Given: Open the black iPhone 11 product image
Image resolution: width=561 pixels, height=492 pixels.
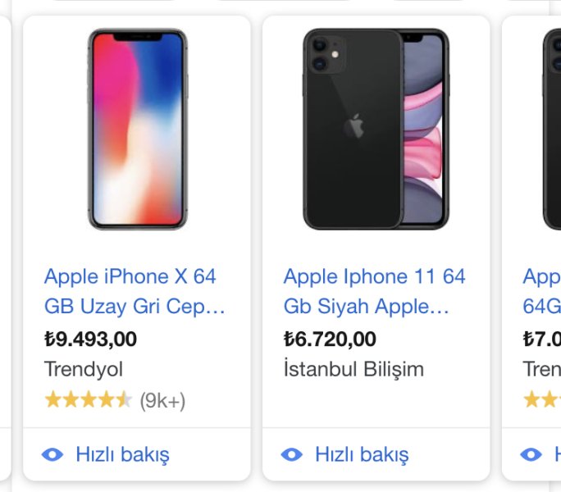Looking at the screenshot, I should pyautogui.click(x=376, y=129).
